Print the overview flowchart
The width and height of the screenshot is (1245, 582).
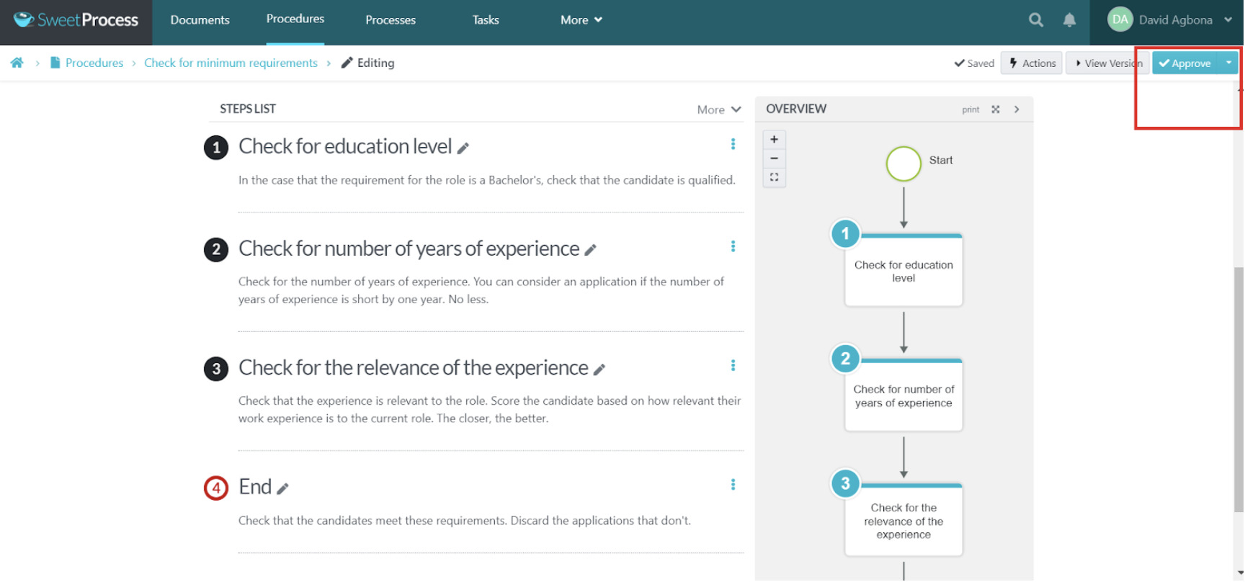click(x=970, y=109)
